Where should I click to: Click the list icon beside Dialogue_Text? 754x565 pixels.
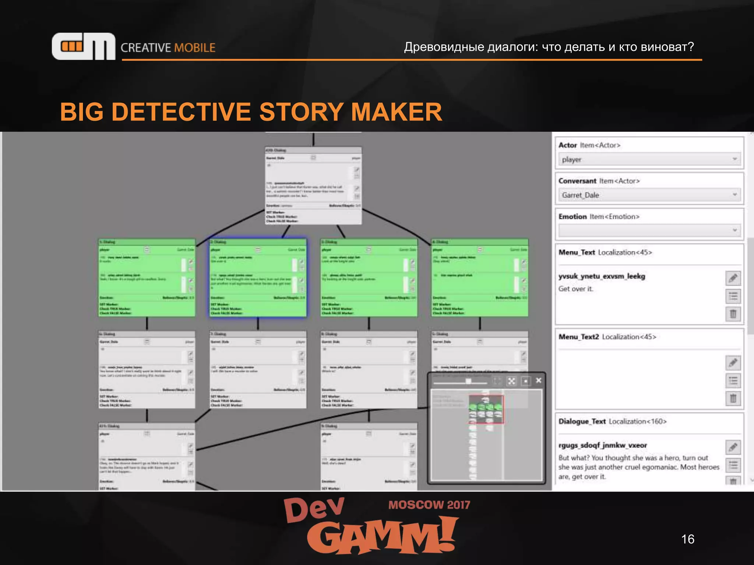[x=733, y=465]
